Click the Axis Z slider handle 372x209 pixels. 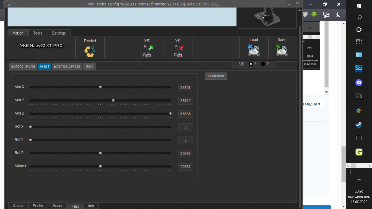(x=170, y=114)
